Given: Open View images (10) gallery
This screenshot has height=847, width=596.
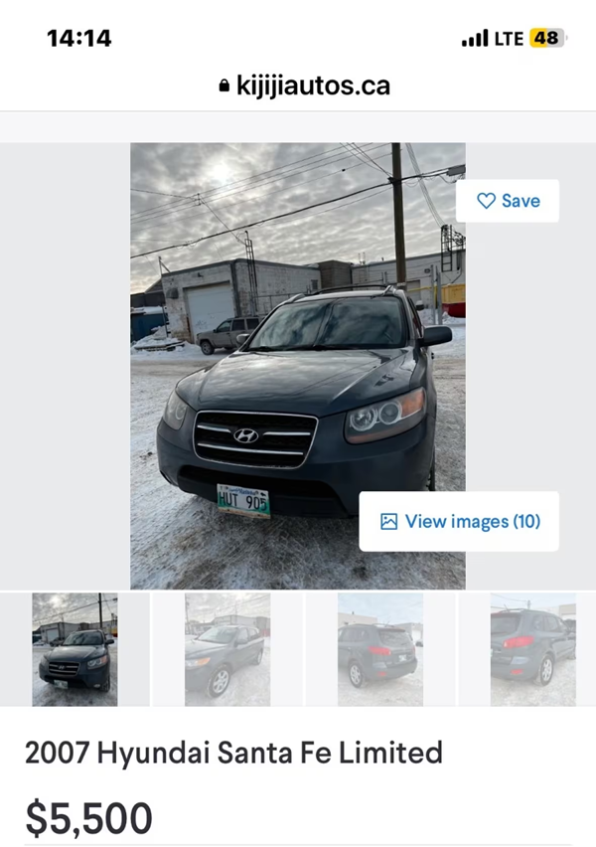Looking at the screenshot, I should (459, 521).
